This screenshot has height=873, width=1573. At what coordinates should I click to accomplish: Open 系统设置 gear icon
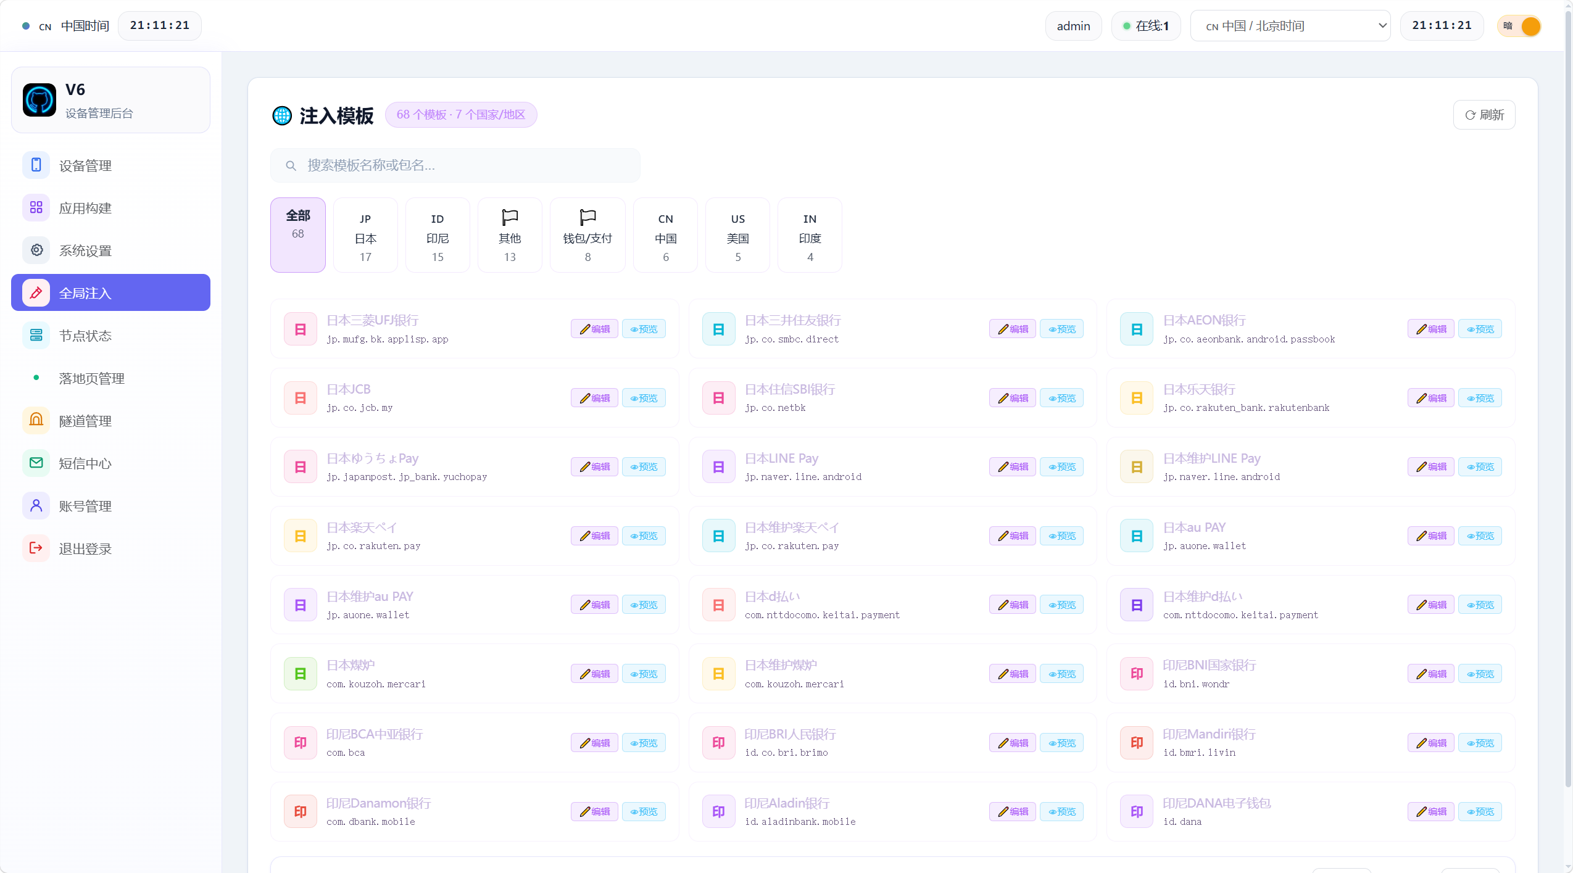pos(36,250)
